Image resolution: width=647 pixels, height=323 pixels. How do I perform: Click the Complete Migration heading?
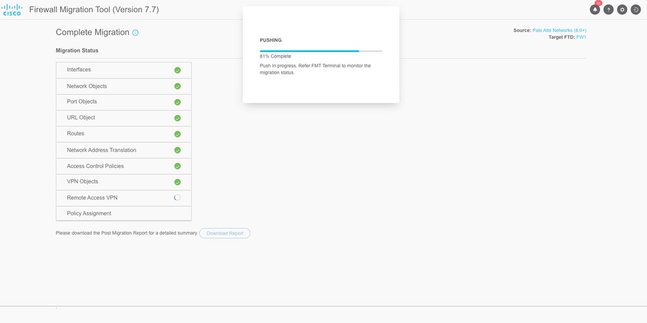click(x=93, y=32)
